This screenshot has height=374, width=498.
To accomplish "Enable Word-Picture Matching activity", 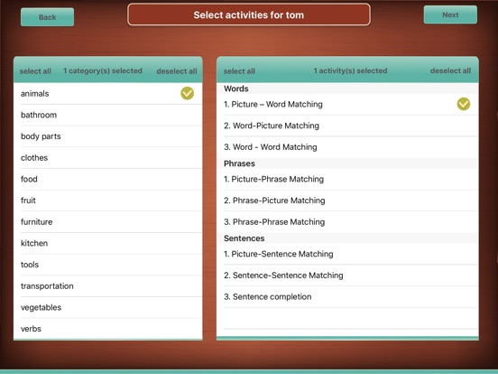I will coord(347,126).
